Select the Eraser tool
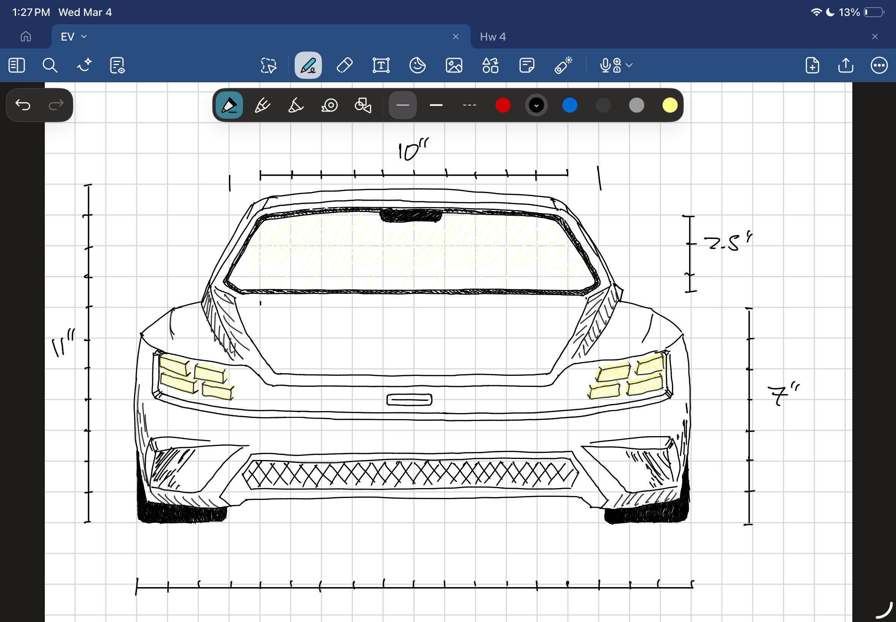This screenshot has width=896, height=622. tap(344, 65)
